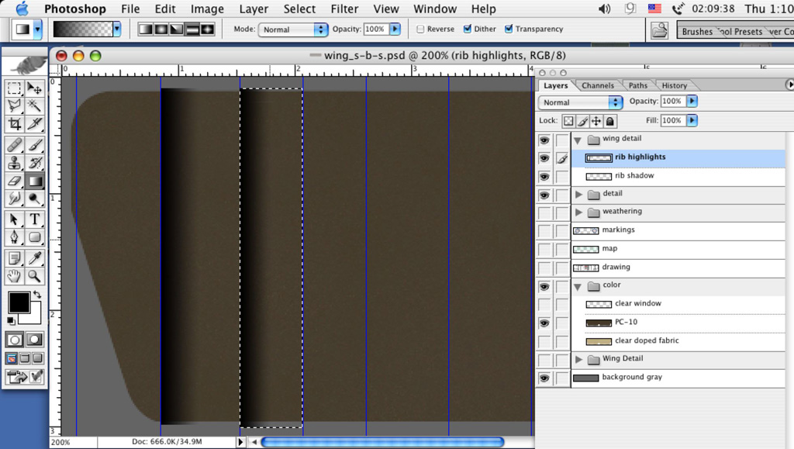Show the markings layer
Viewport: 794px width, 449px height.
pyautogui.click(x=544, y=231)
